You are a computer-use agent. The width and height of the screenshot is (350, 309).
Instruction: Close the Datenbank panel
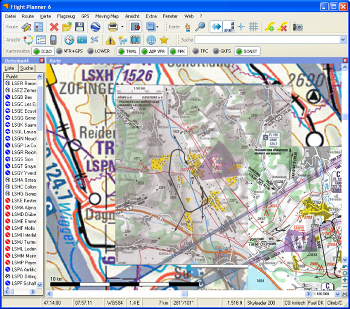[x=42, y=60]
